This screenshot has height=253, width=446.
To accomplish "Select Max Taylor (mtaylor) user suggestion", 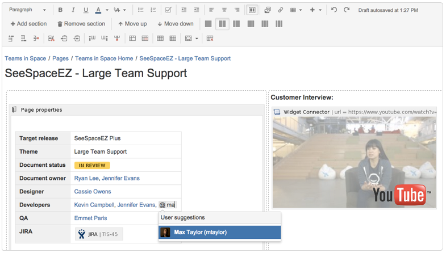I will point(219,232).
